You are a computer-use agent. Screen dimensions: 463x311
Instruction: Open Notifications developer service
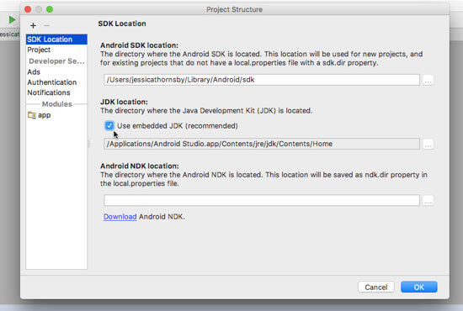pyautogui.click(x=49, y=92)
